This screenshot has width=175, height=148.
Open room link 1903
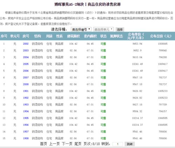click(x=26, y=105)
